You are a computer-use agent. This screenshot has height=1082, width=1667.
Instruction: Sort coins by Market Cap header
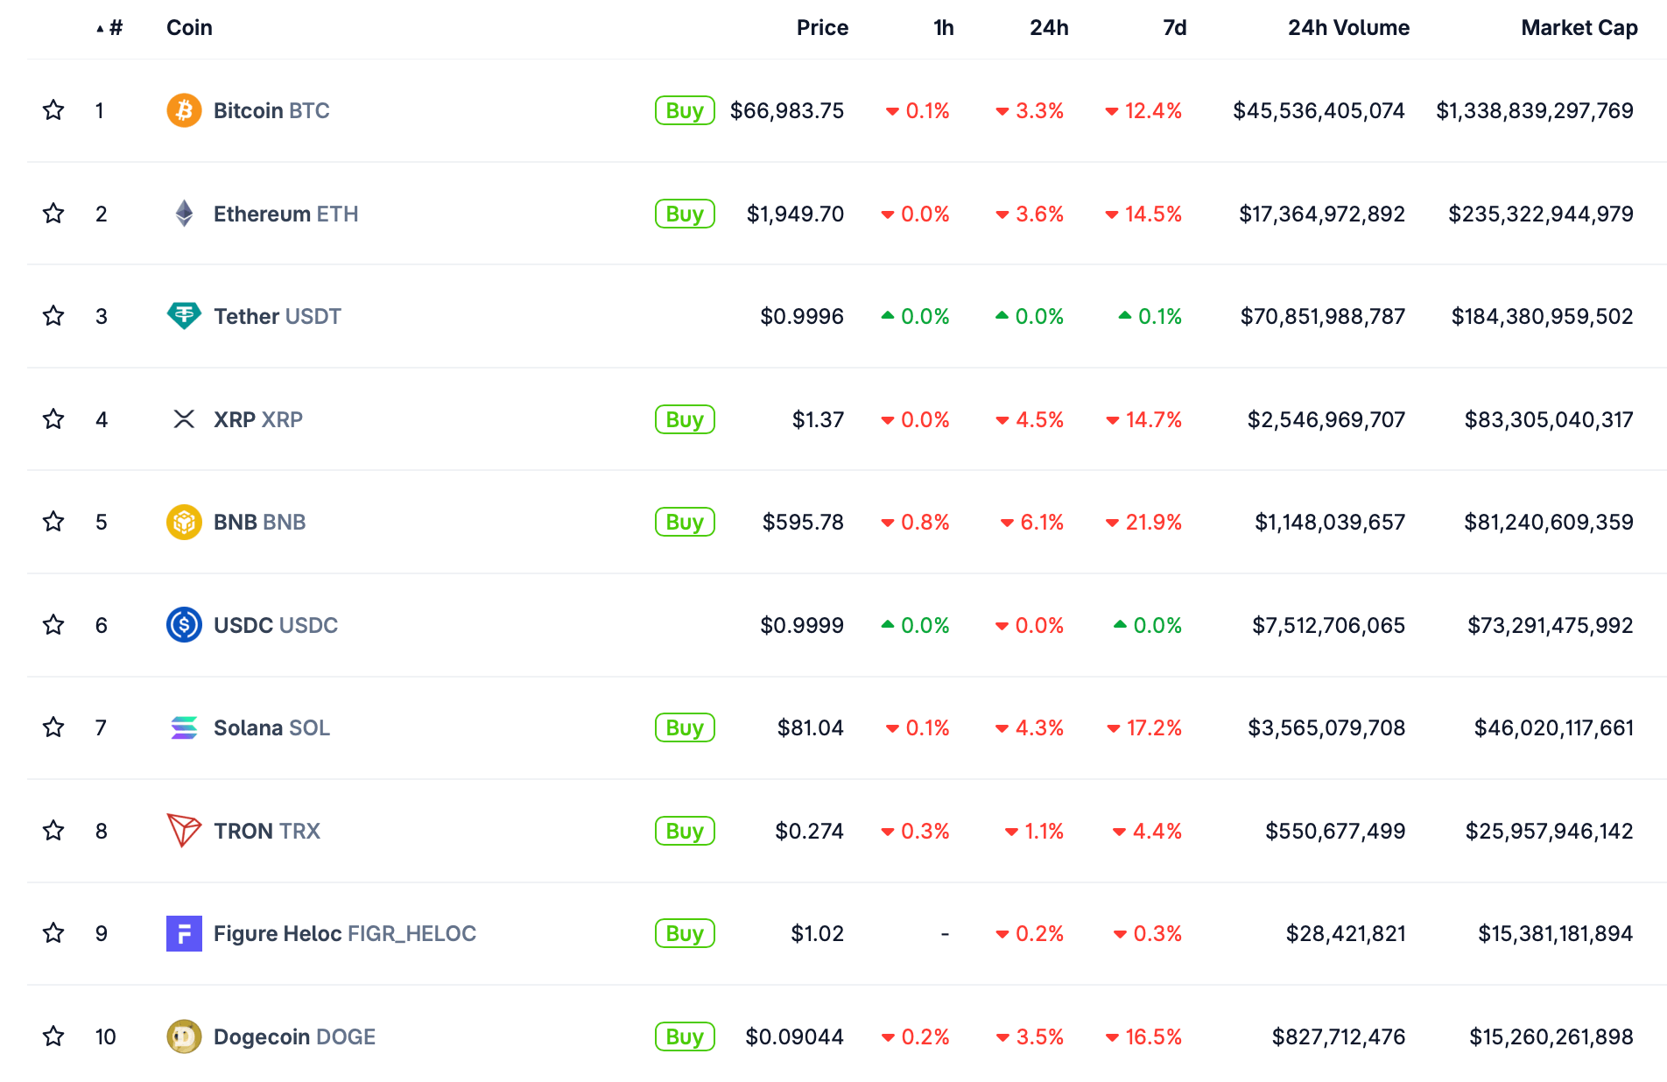coord(1579,28)
